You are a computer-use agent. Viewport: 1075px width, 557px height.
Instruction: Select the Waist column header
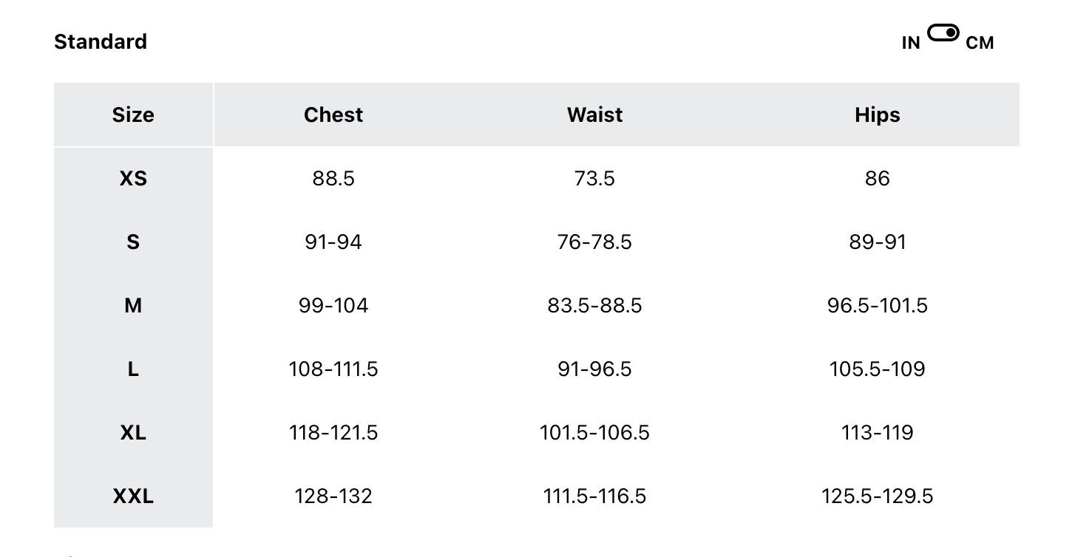594,115
